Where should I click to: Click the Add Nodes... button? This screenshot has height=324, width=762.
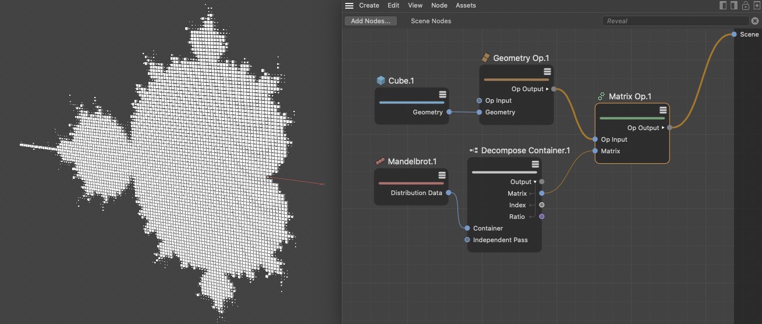[370, 21]
